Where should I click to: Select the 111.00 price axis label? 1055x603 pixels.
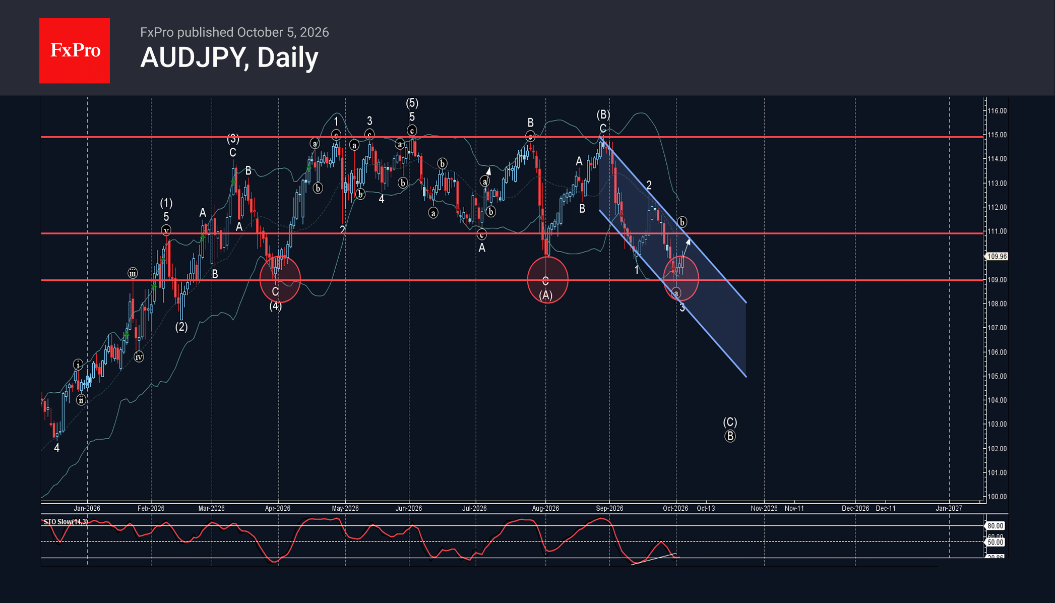997,231
